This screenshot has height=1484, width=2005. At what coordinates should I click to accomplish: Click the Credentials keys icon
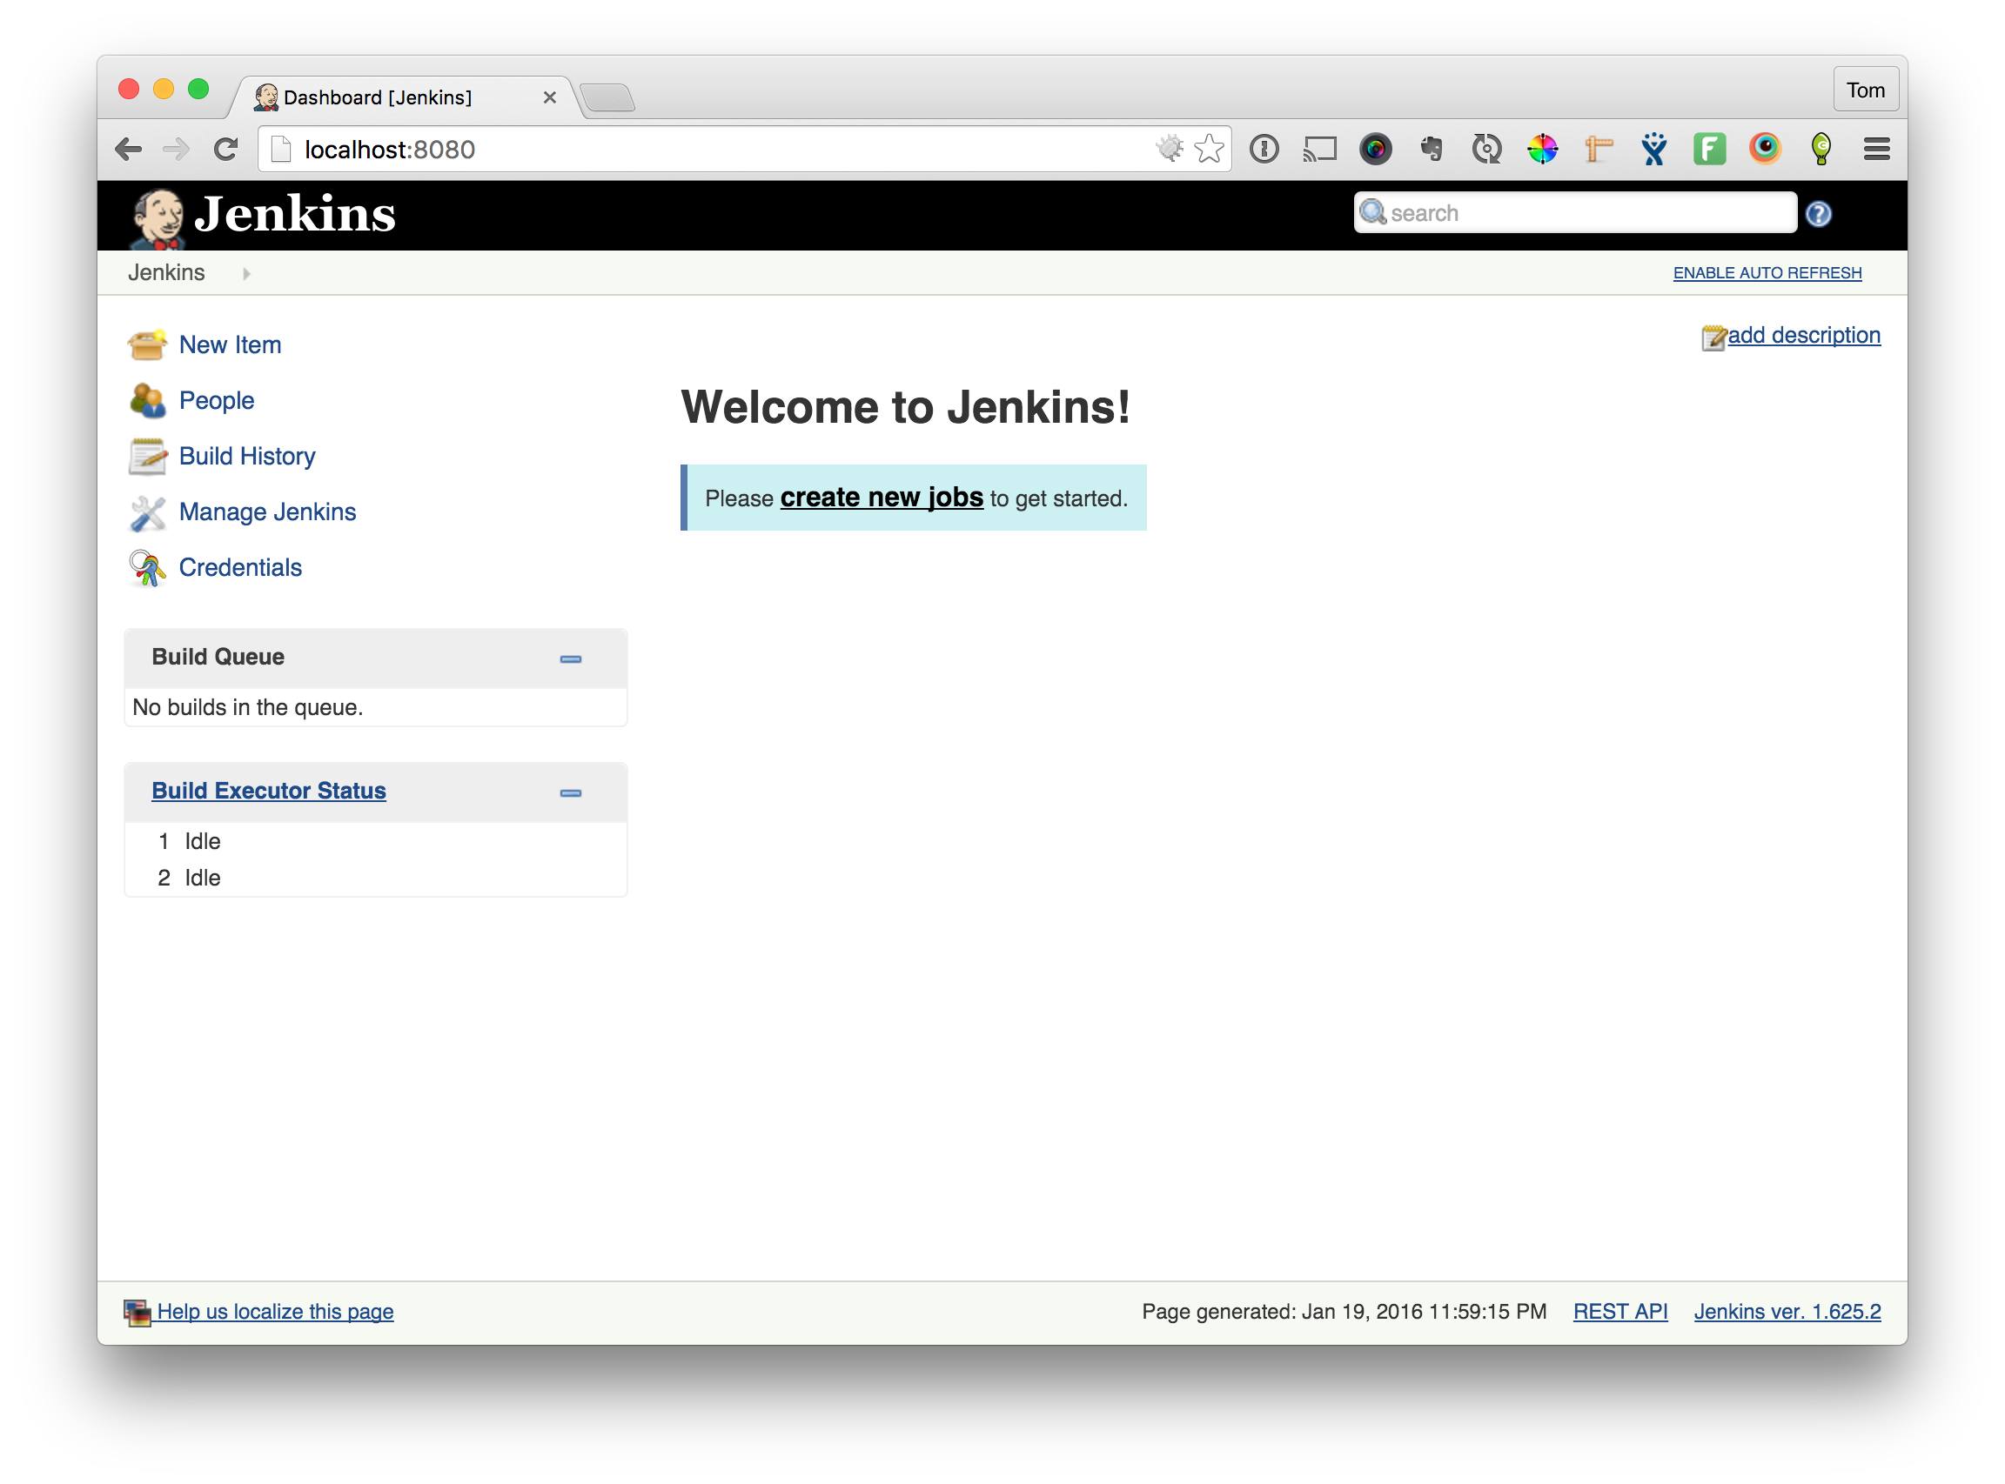146,568
